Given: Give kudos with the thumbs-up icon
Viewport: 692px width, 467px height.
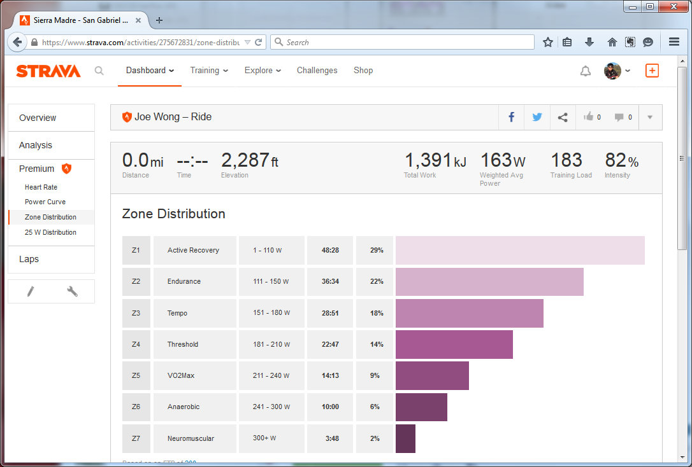Looking at the screenshot, I should [x=589, y=117].
